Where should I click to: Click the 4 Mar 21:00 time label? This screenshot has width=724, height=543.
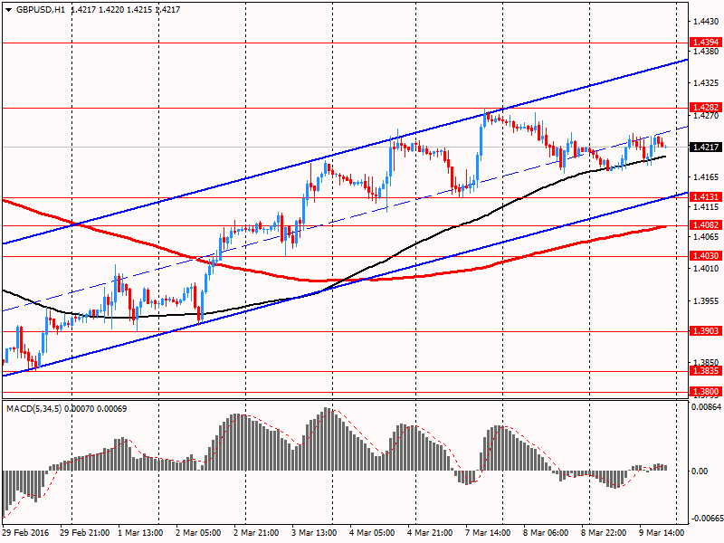click(430, 533)
